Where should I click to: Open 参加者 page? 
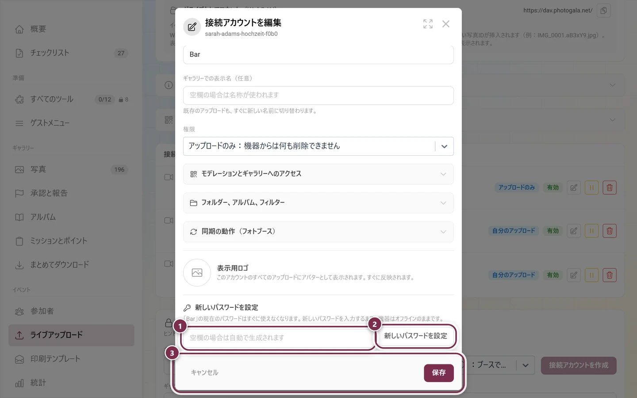click(71, 311)
